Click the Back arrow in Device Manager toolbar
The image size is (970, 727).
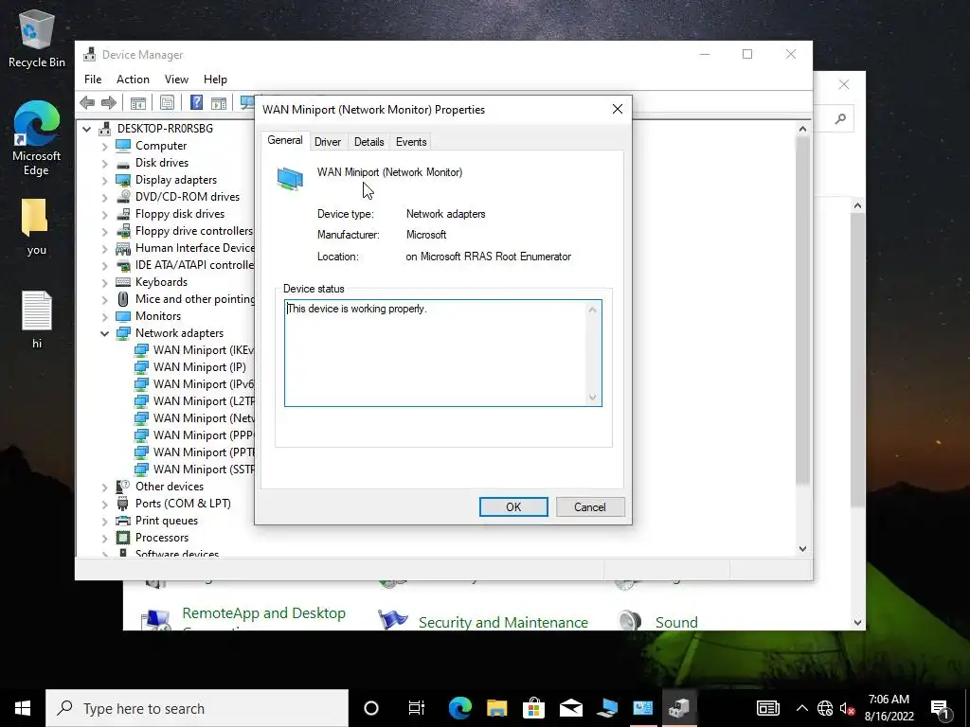[87, 102]
